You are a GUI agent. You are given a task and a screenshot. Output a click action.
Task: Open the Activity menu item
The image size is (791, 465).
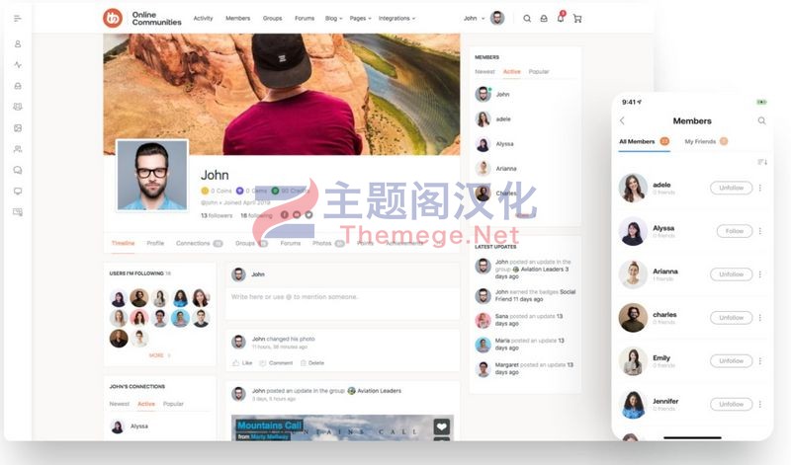point(204,18)
